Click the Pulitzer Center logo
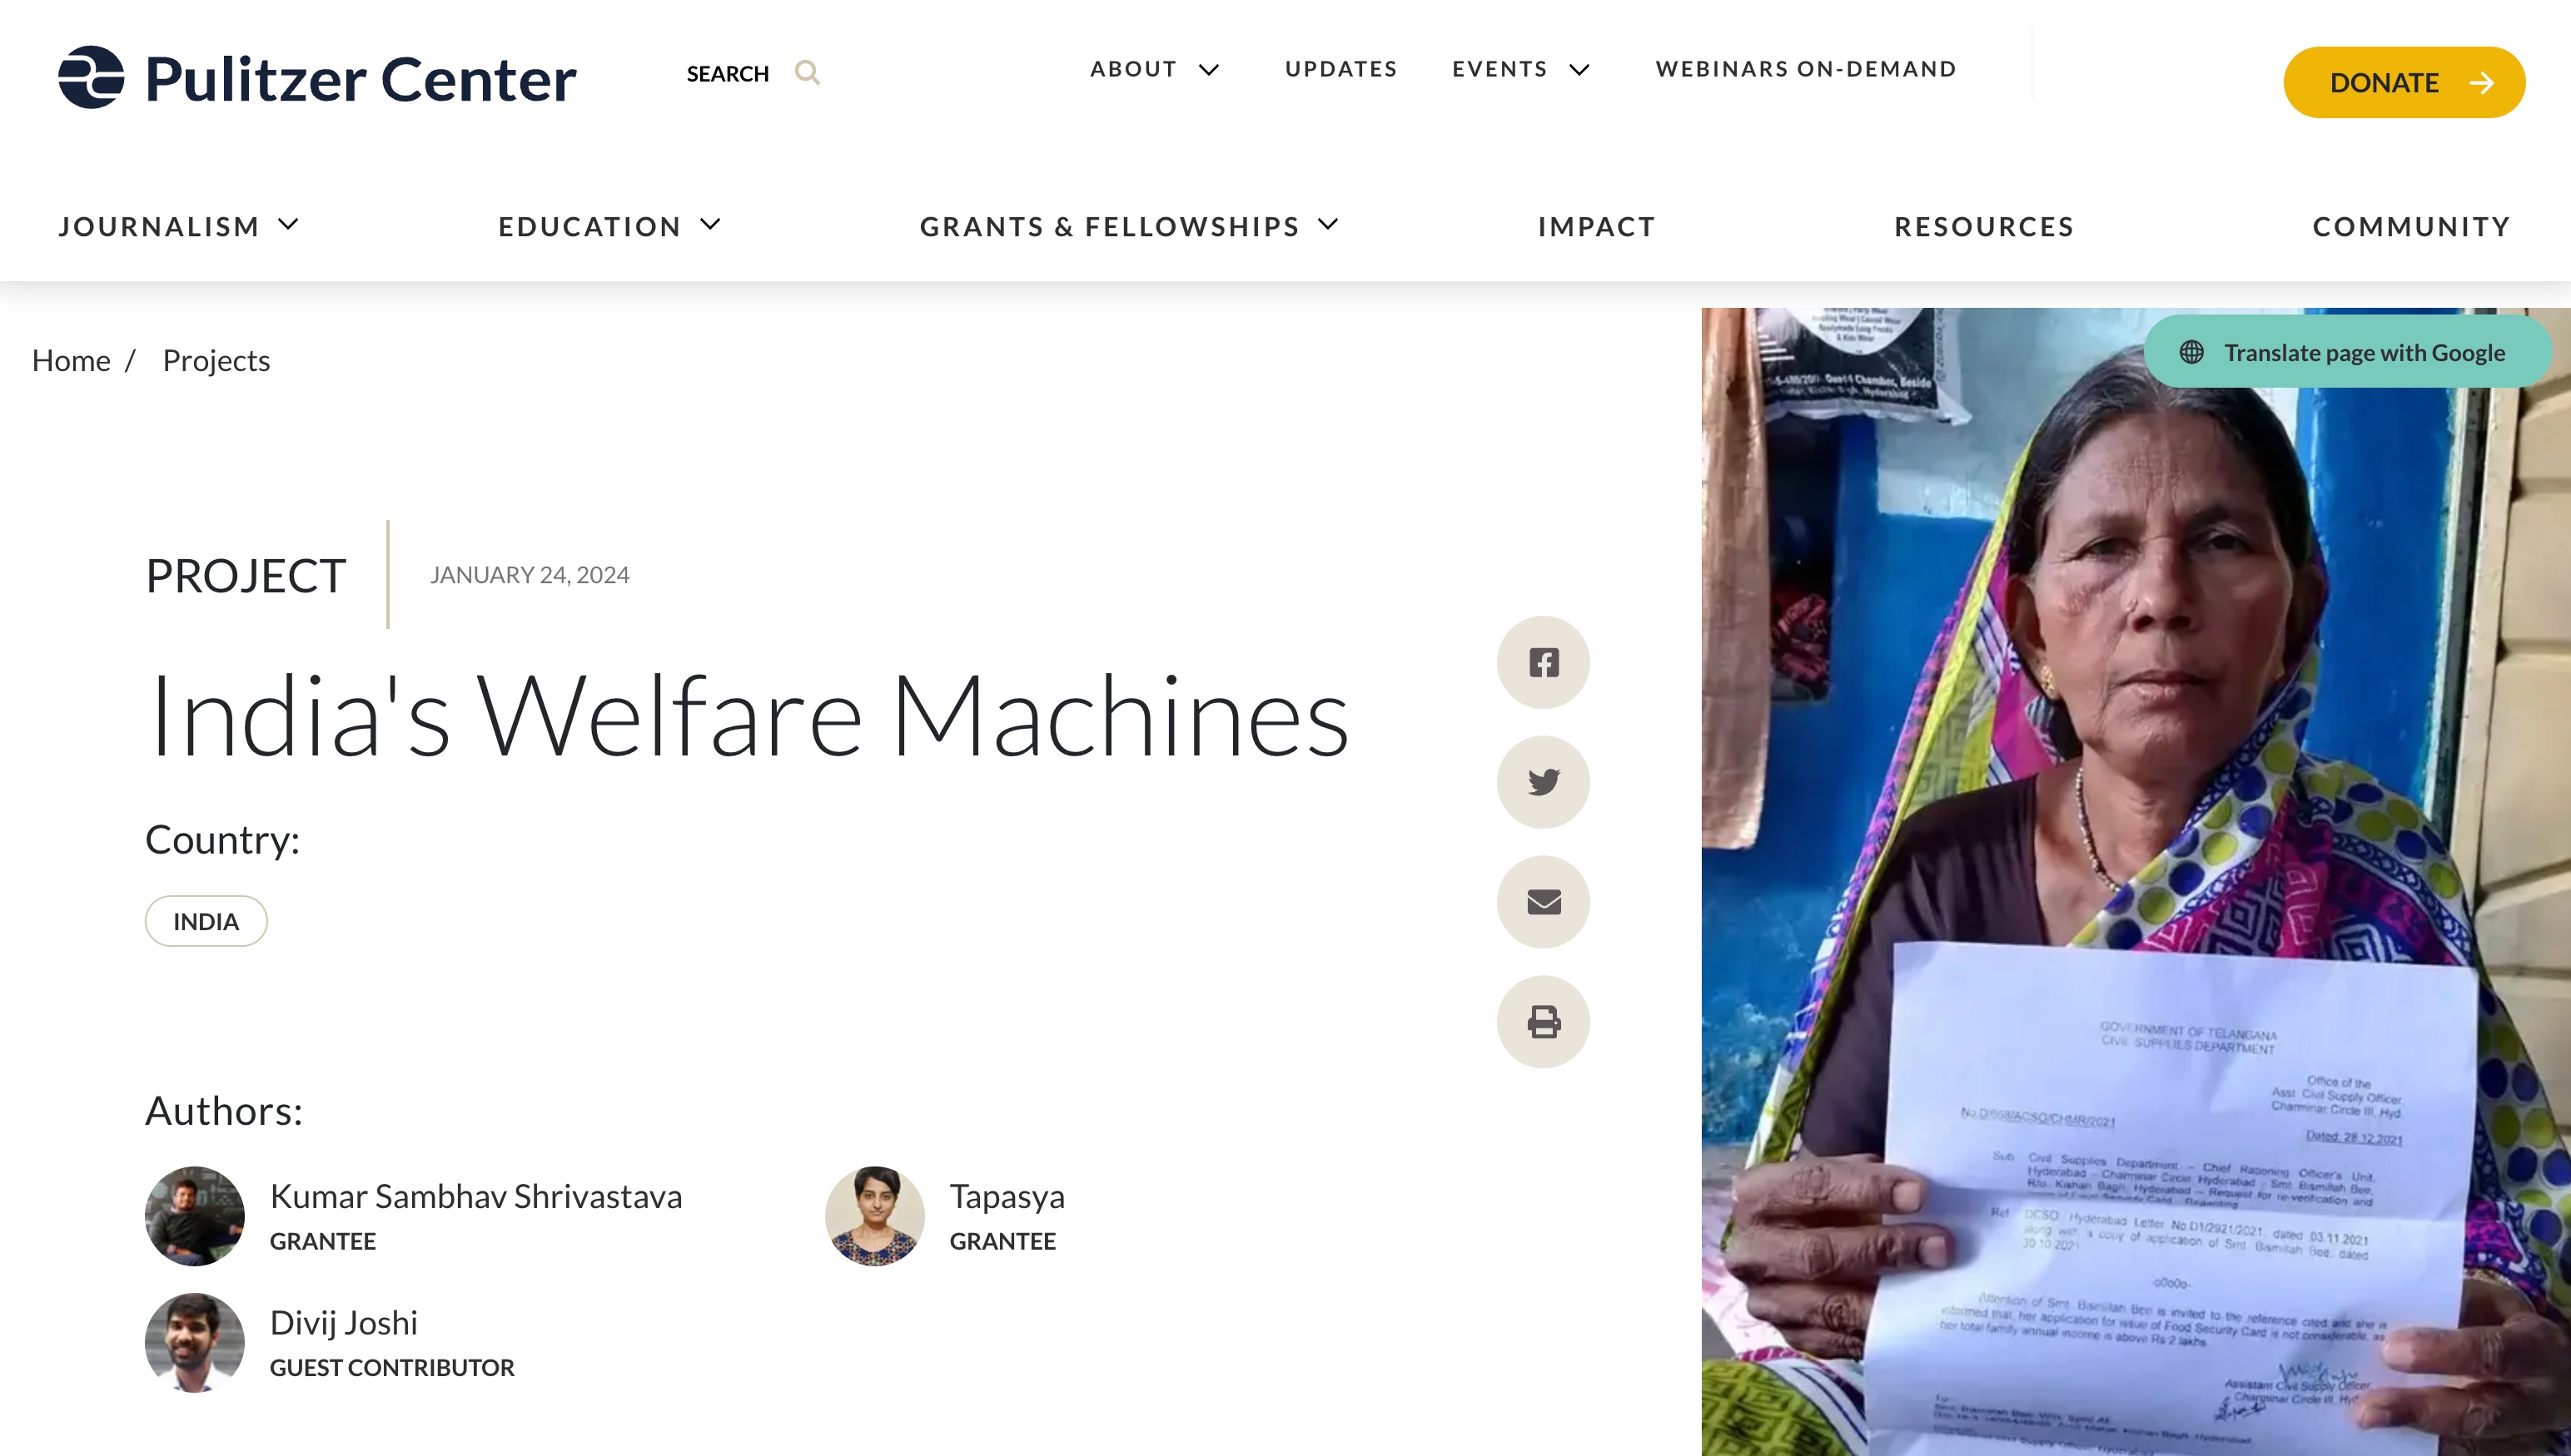The width and height of the screenshot is (2571, 1456). (317, 78)
